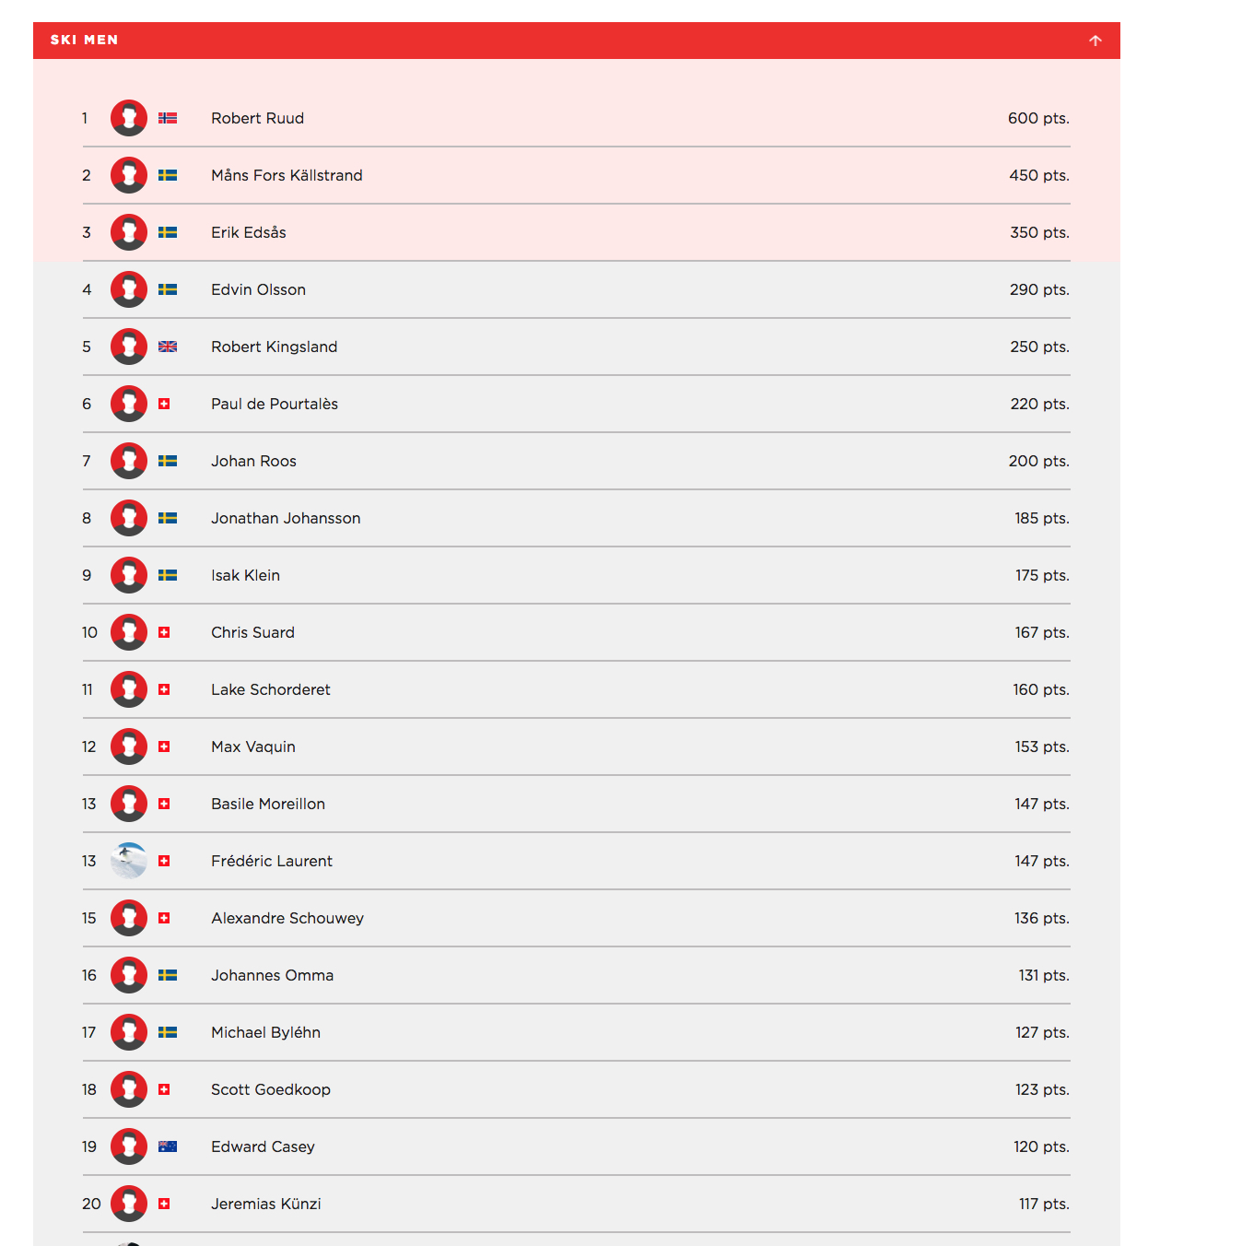The height and width of the screenshot is (1246, 1242).
Task: Open Lake Schorderet's rider page
Action: [271, 689]
